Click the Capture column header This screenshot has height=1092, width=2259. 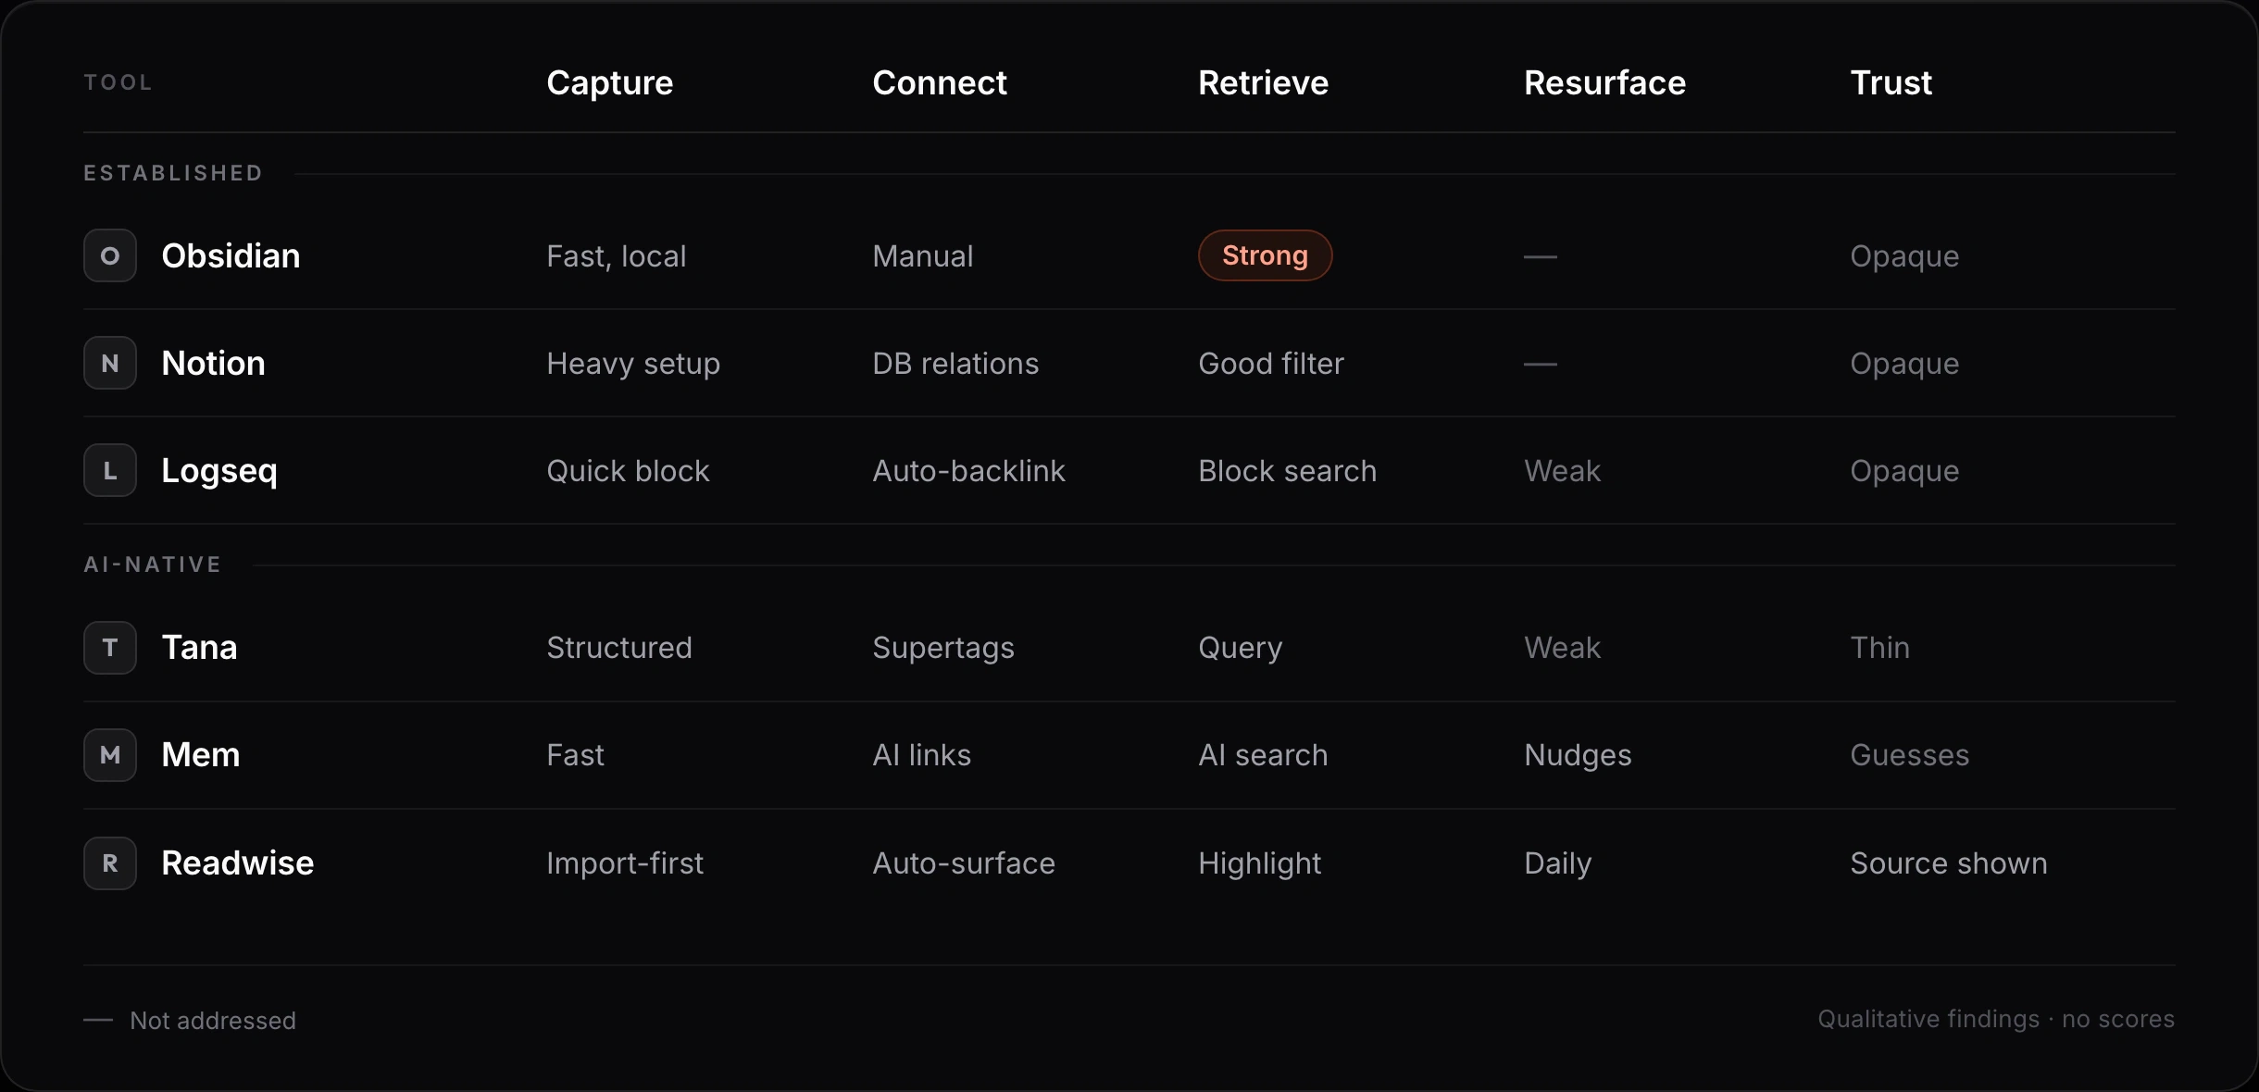(610, 83)
